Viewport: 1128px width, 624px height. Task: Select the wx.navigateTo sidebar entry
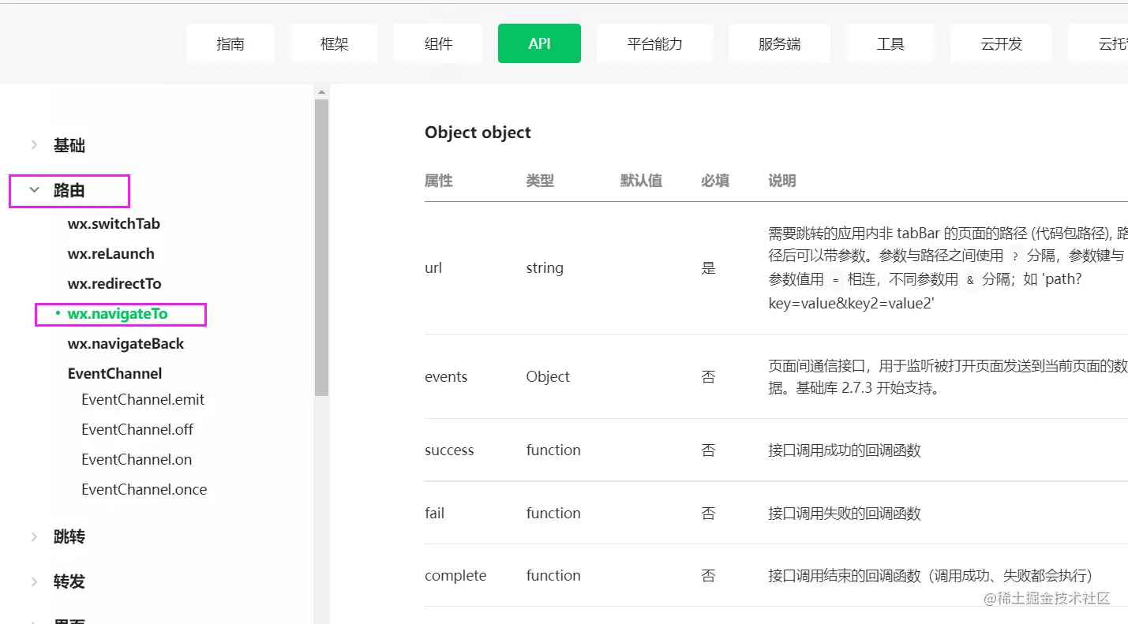pyautogui.click(x=118, y=314)
